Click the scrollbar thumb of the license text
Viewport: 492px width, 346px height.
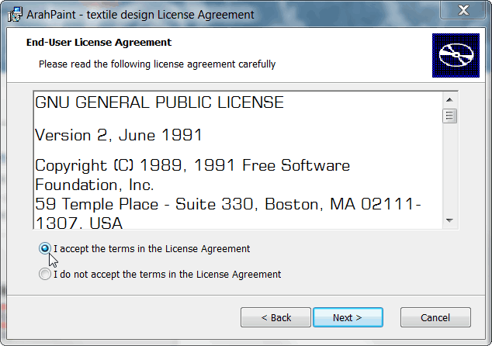(449, 116)
